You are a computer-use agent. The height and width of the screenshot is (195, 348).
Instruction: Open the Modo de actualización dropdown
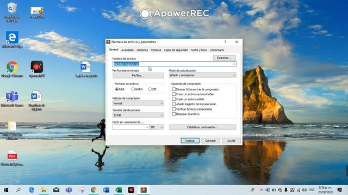(x=202, y=75)
